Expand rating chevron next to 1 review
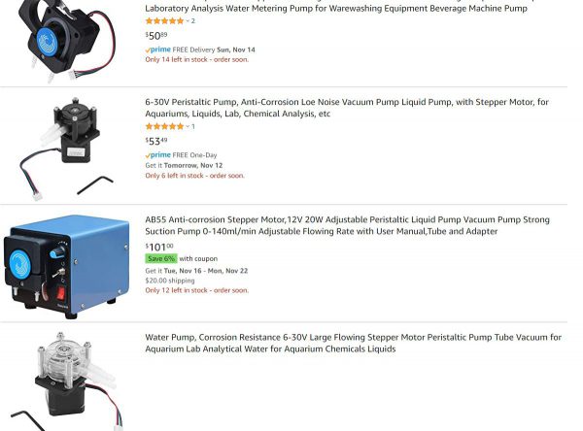This screenshot has width=583, height=431. point(188,127)
